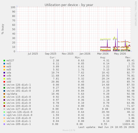Click the Munin 2.0.76 version text
The height and width of the screenshot is (133, 138).
tap(69, 130)
